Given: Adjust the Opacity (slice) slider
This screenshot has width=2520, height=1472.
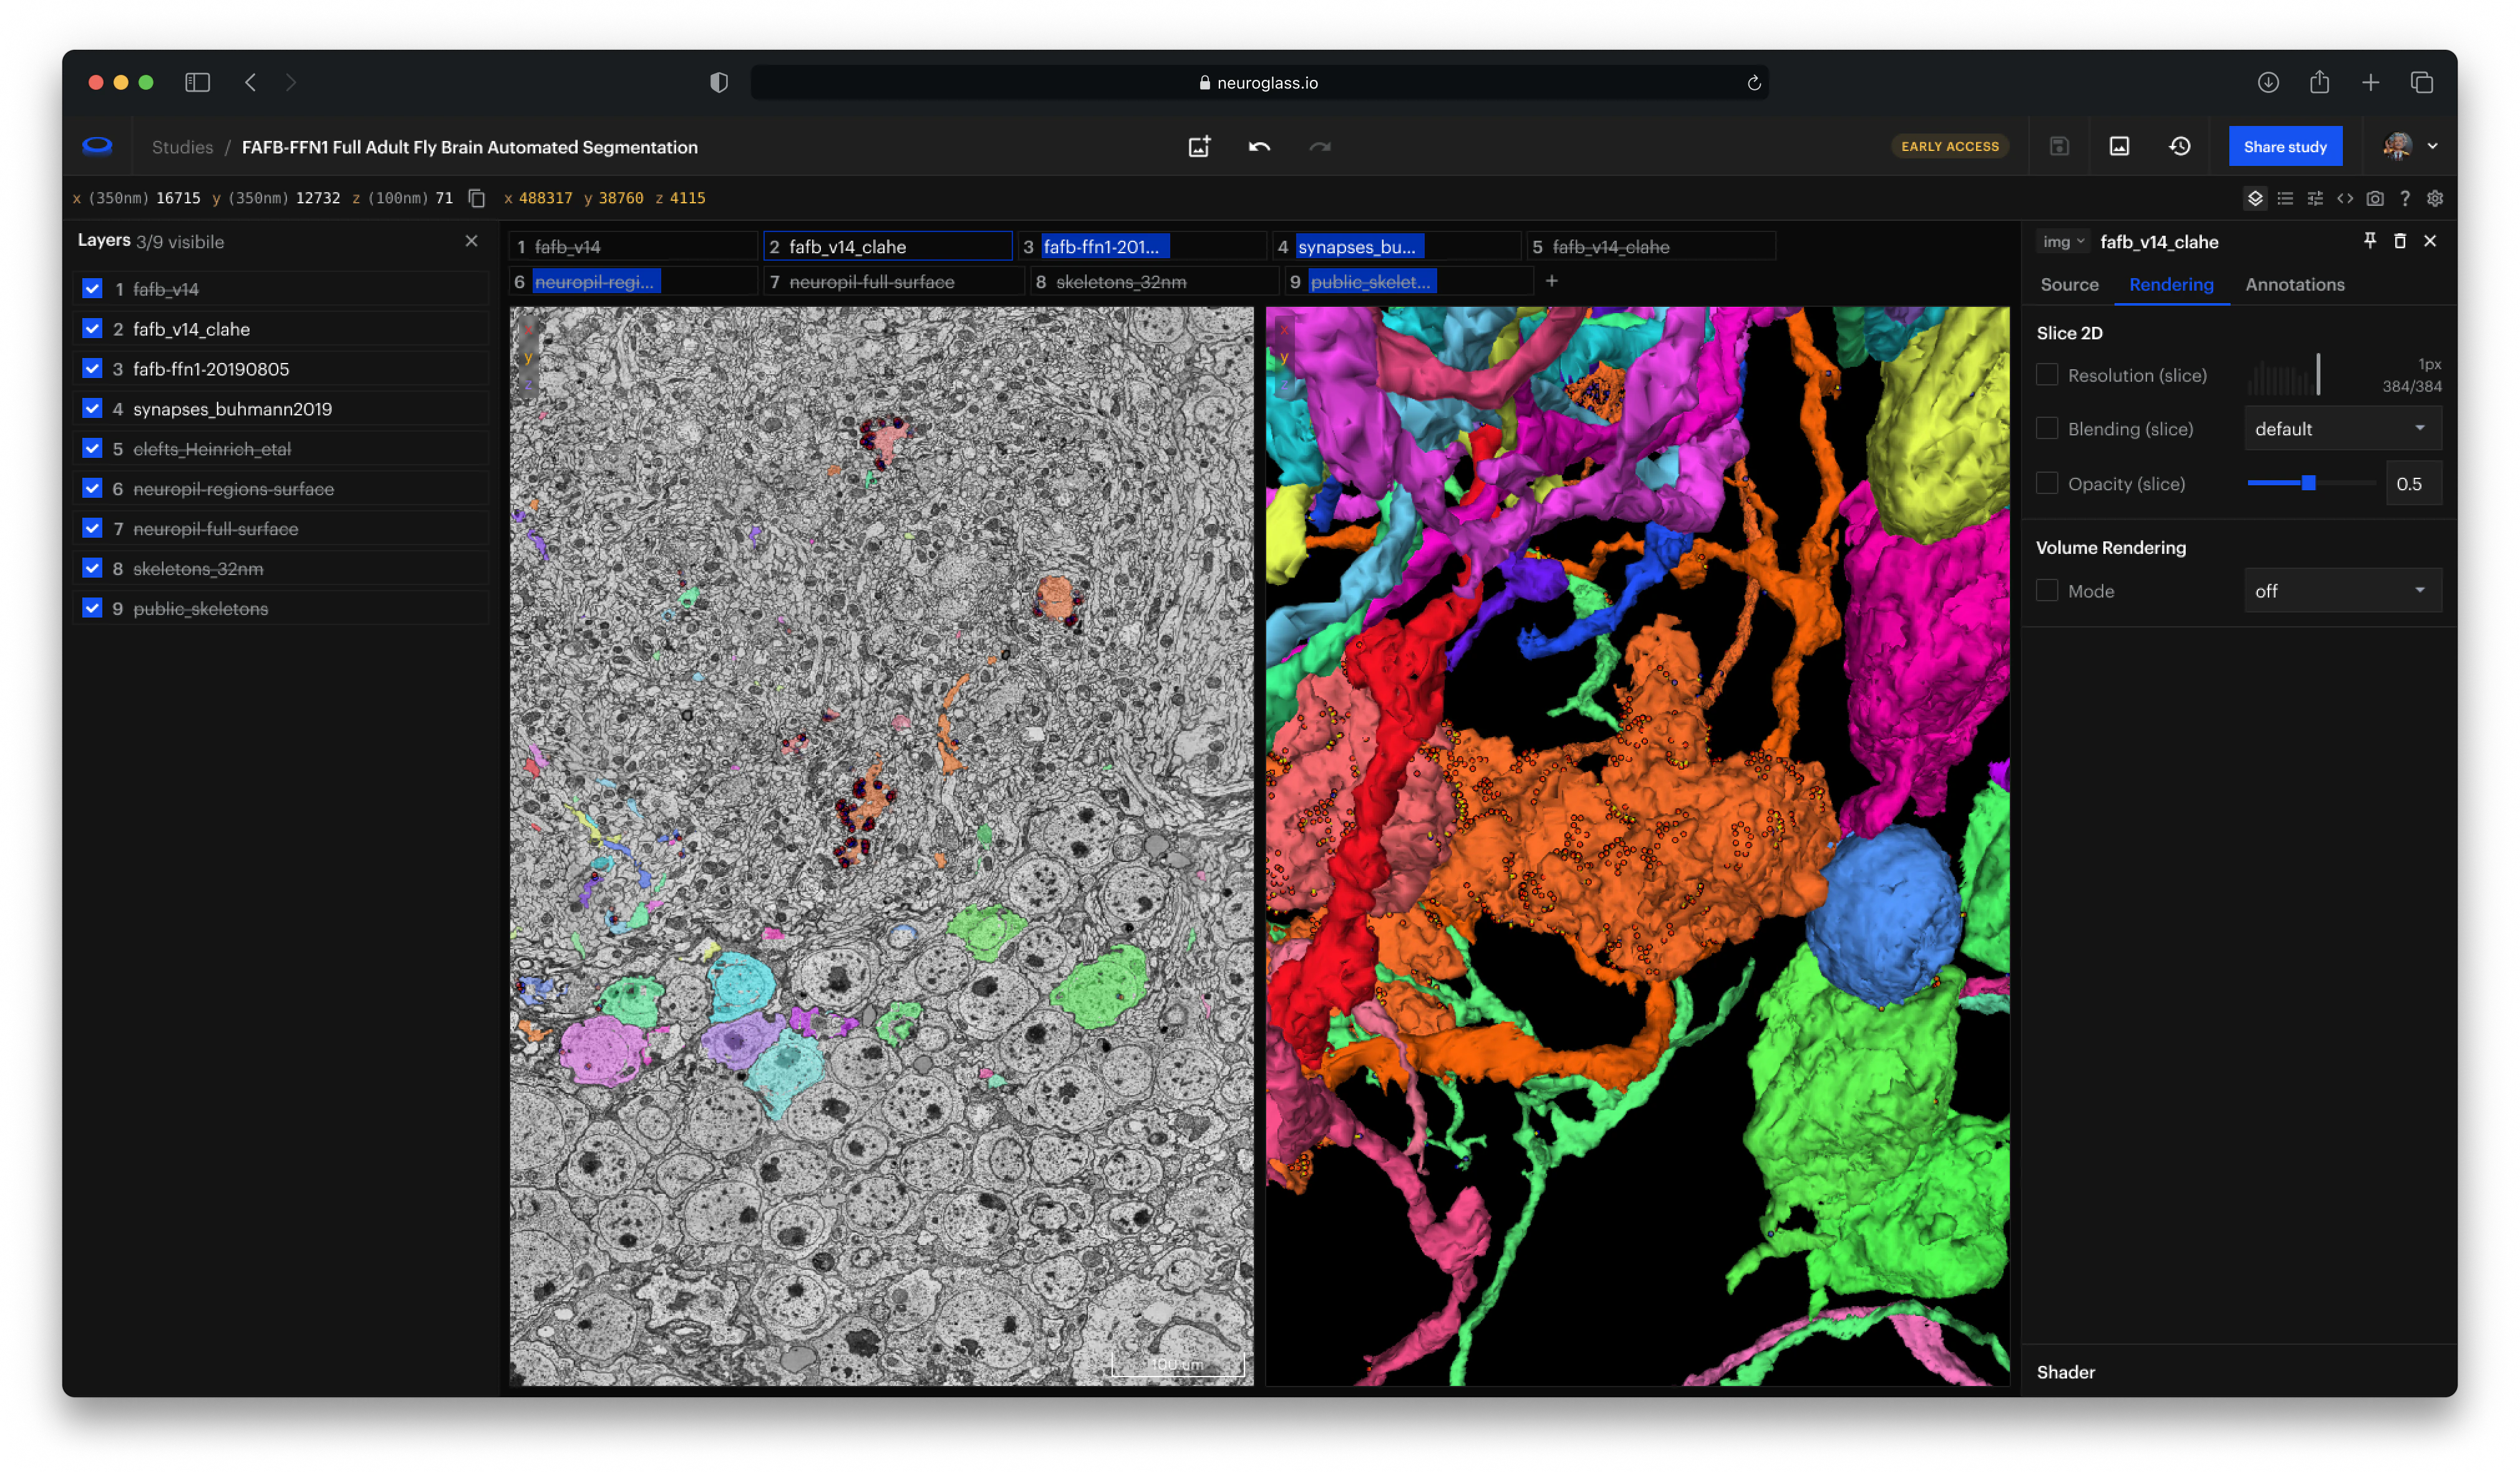Looking at the screenshot, I should (x=2310, y=483).
